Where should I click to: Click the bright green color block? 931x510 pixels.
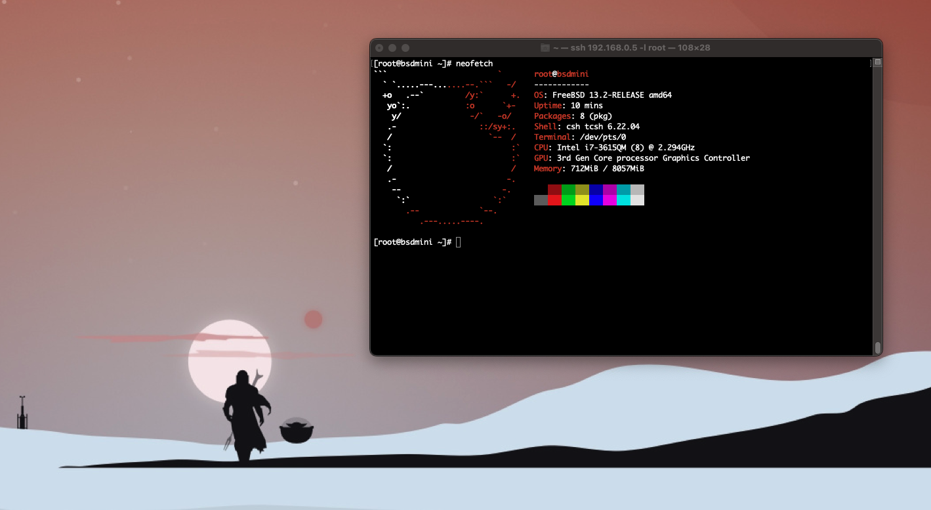568,200
